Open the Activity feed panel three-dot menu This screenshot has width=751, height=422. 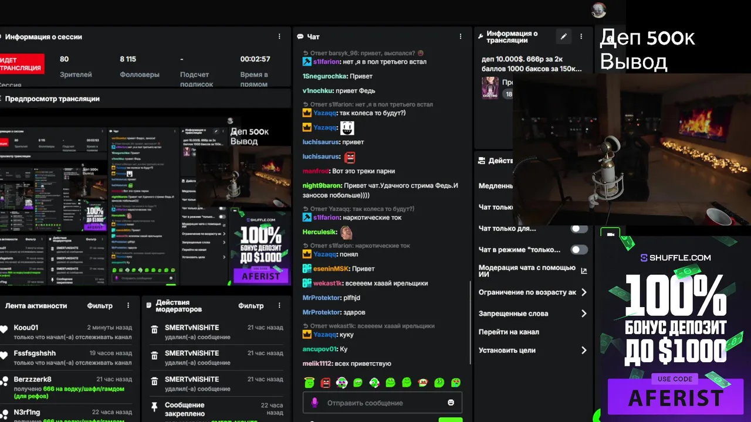pyautogui.click(x=128, y=305)
